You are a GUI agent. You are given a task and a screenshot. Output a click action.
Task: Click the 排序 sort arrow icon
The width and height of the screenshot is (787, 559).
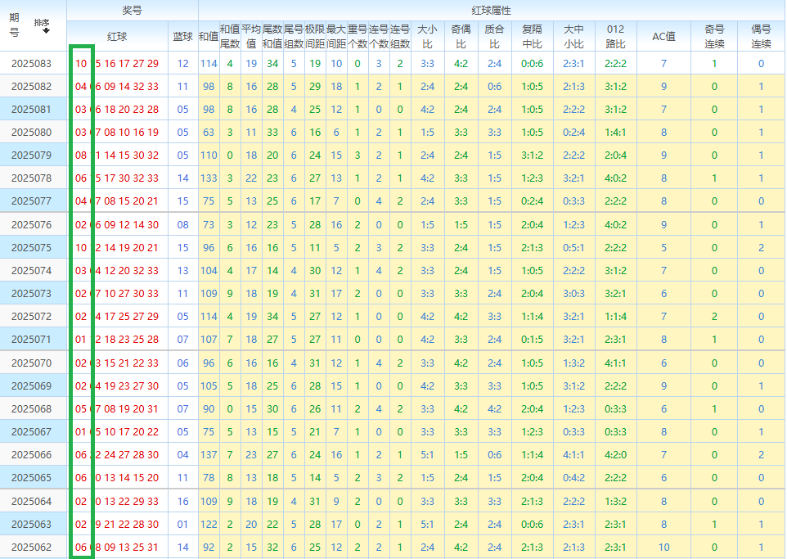coord(46,30)
